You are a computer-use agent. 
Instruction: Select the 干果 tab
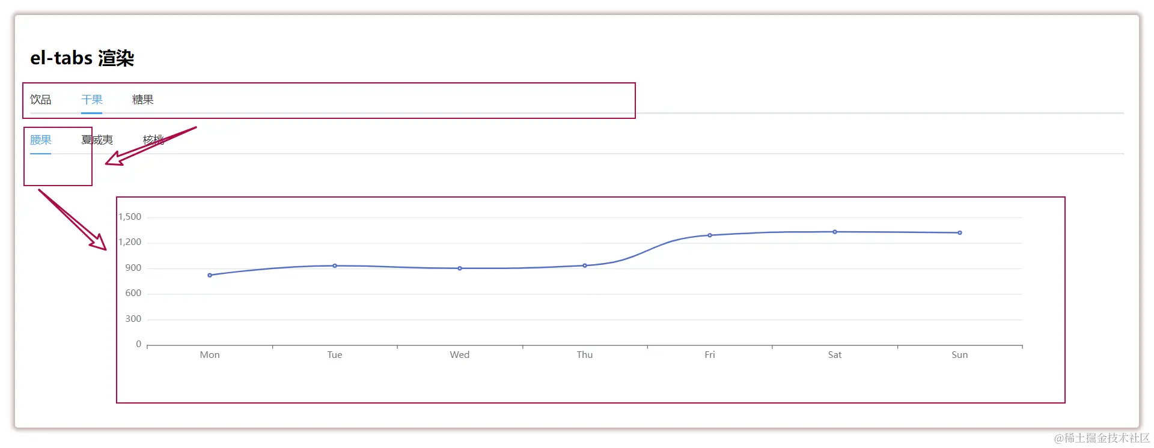tap(92, 100)
